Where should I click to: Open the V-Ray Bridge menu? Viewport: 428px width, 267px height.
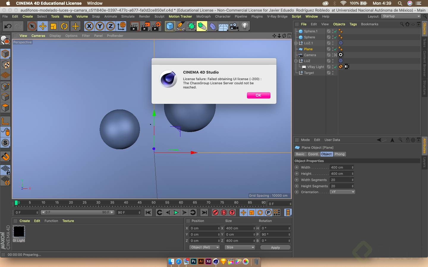point(277,16)
